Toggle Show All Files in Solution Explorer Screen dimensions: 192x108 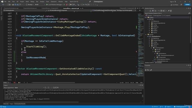coord(163,11)
